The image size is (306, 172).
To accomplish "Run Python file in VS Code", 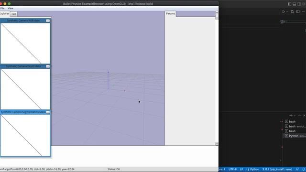I will [x=284, y=11].
